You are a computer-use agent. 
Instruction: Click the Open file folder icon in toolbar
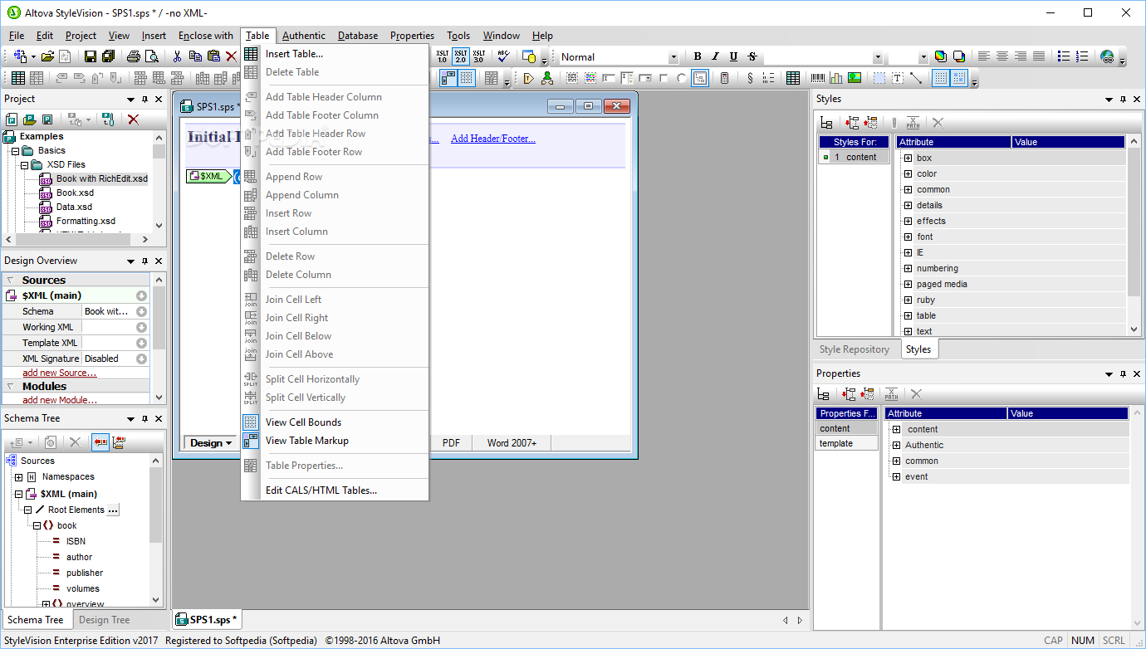pyautogui.click(x=47, y=56)
